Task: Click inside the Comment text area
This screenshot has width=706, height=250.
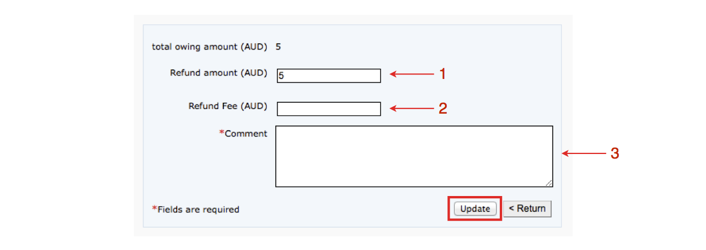Action: [414, 156]
